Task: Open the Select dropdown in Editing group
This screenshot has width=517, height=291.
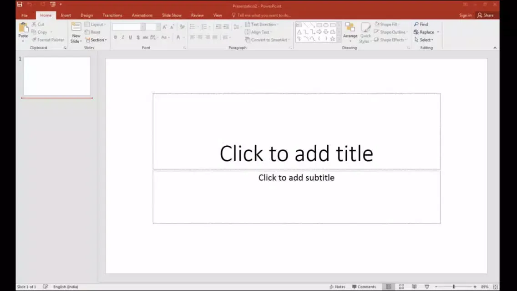Action: (424, 40)
